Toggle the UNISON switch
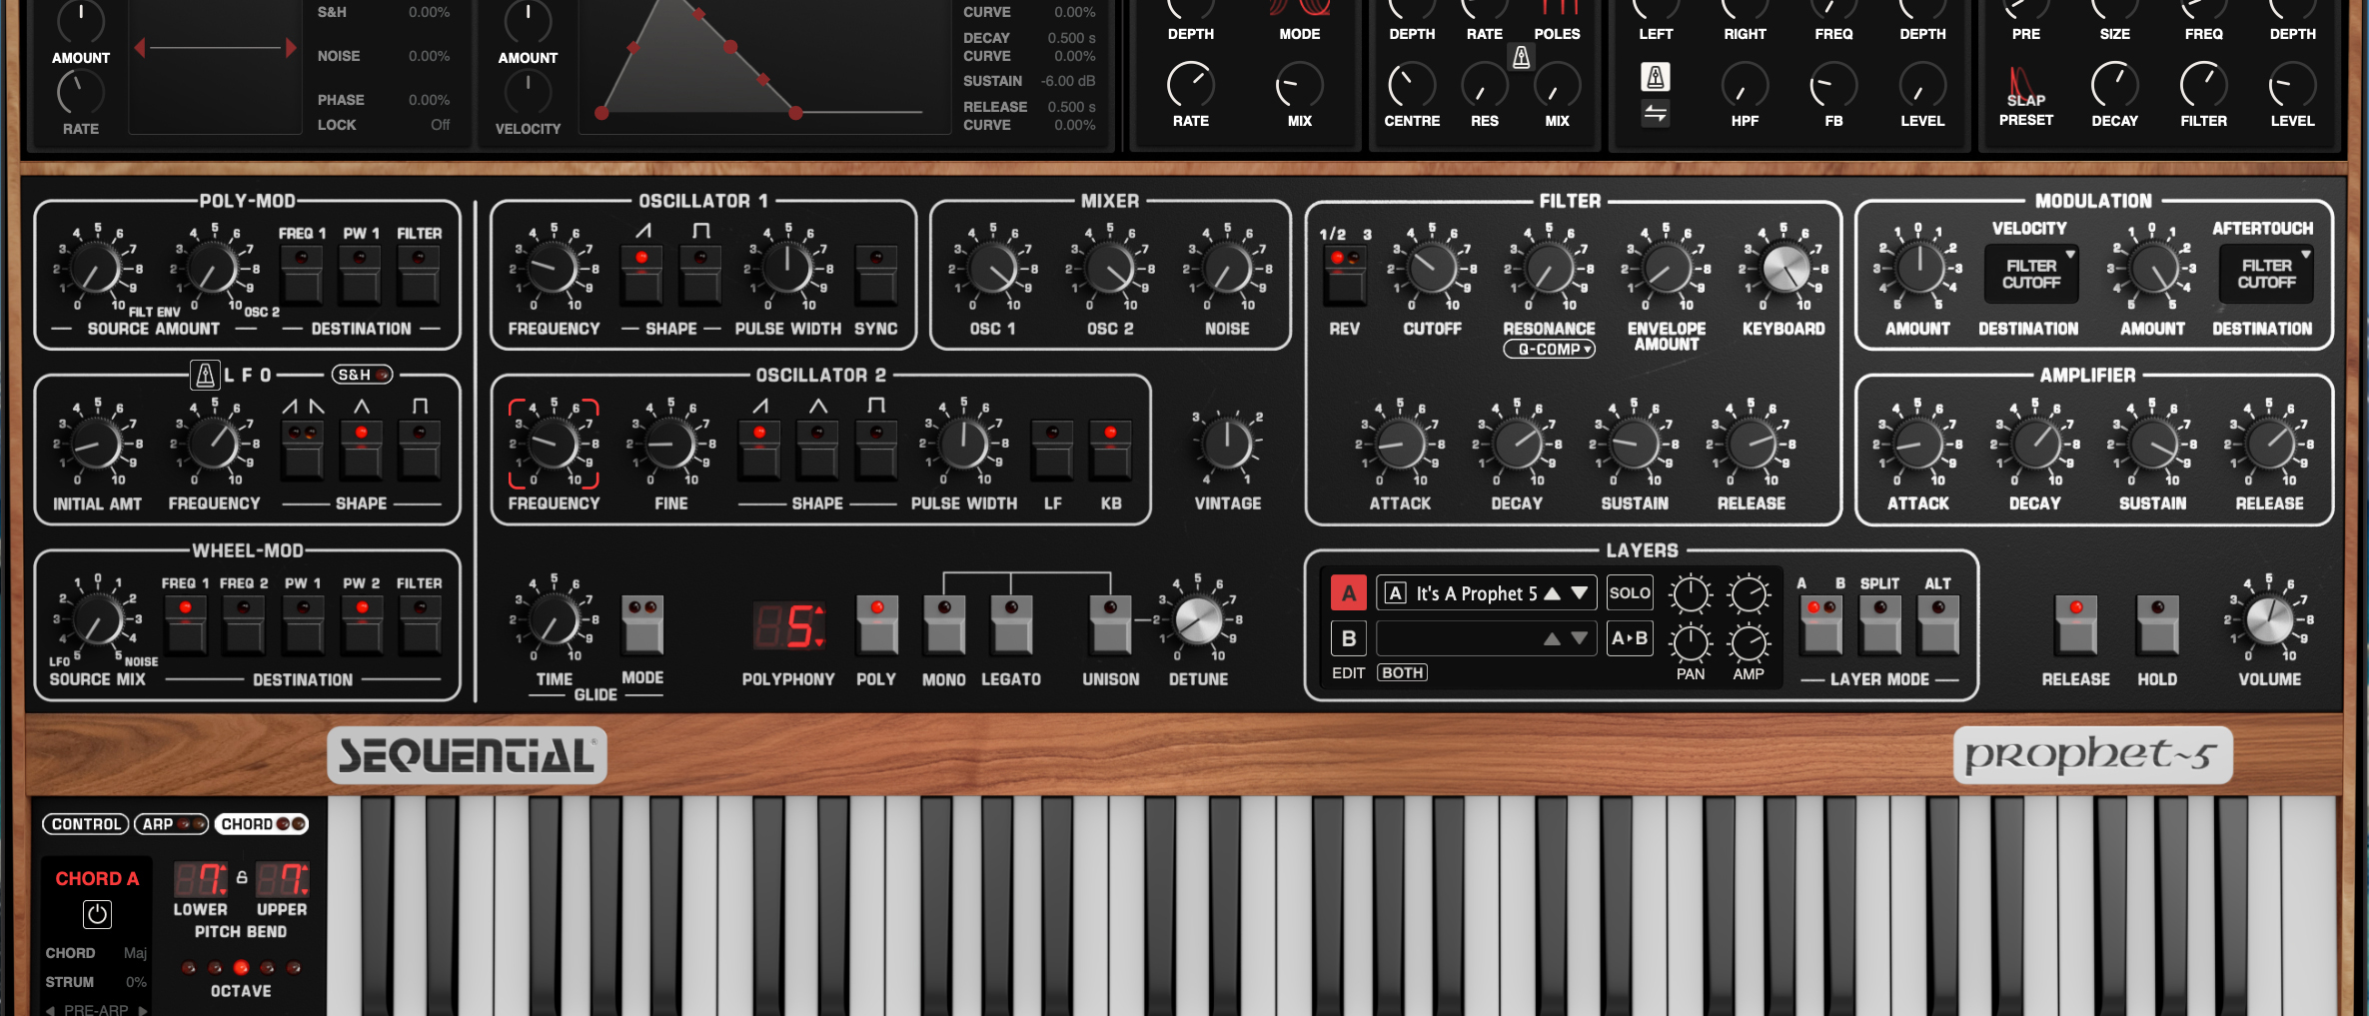The width and height of the screenshot is (2369, 1016). 1110,624
